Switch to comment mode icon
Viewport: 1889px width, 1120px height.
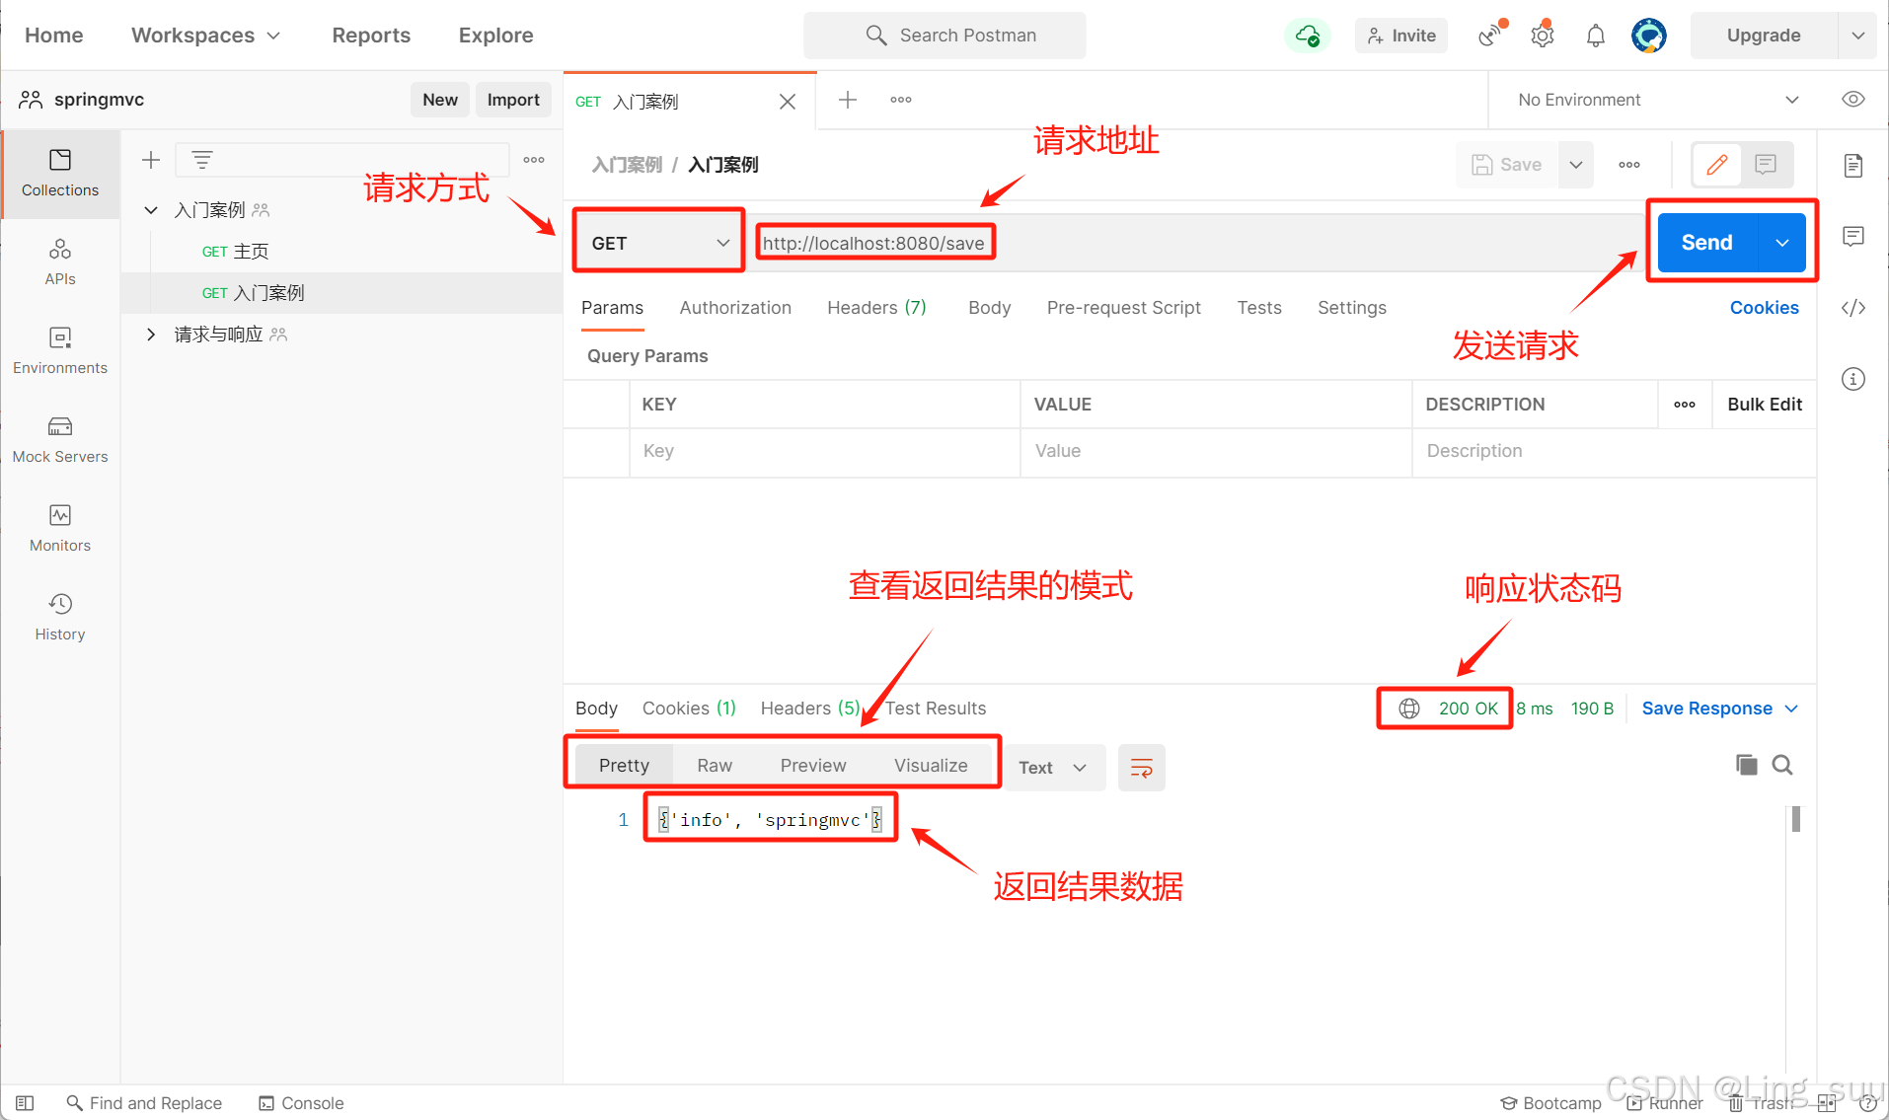1766,165
